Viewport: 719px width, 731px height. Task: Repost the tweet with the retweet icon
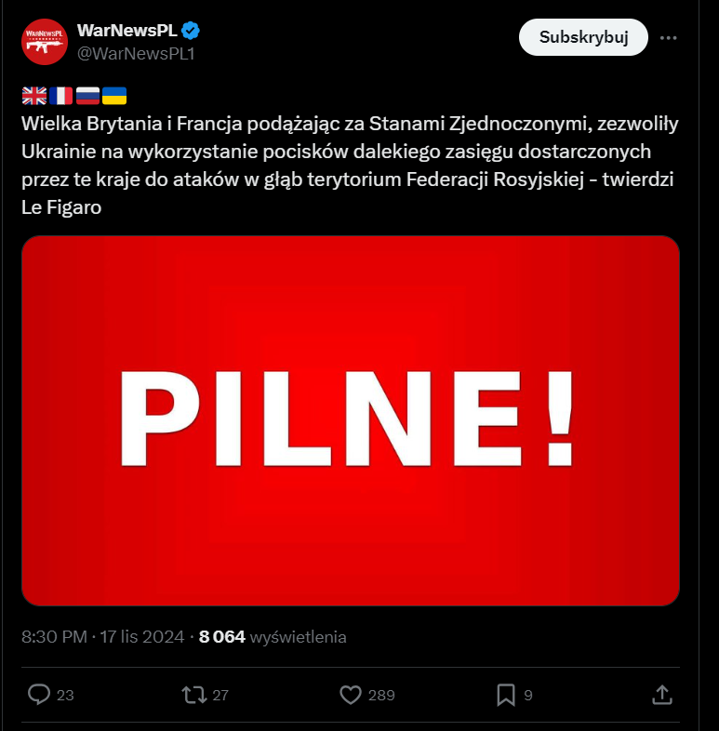[193, 694]
